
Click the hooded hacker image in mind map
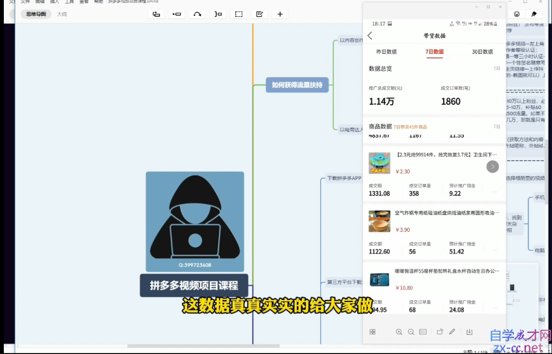click(x=195, y=221)
